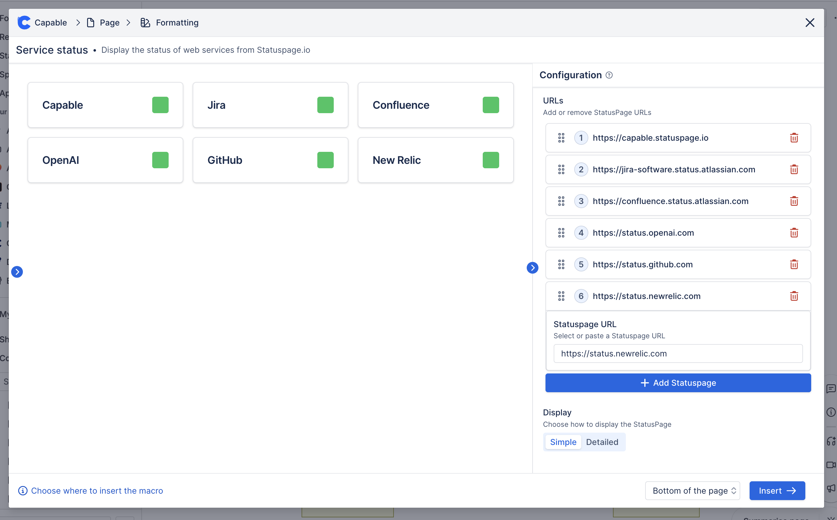The height and width of the screenshot is (520, 837).
Task: Delete the status.openai.com URL entry
Action: pos(794,233)
